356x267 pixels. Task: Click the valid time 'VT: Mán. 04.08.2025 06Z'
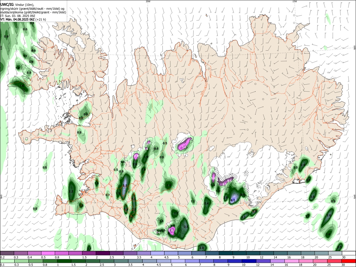pos(18,19)
